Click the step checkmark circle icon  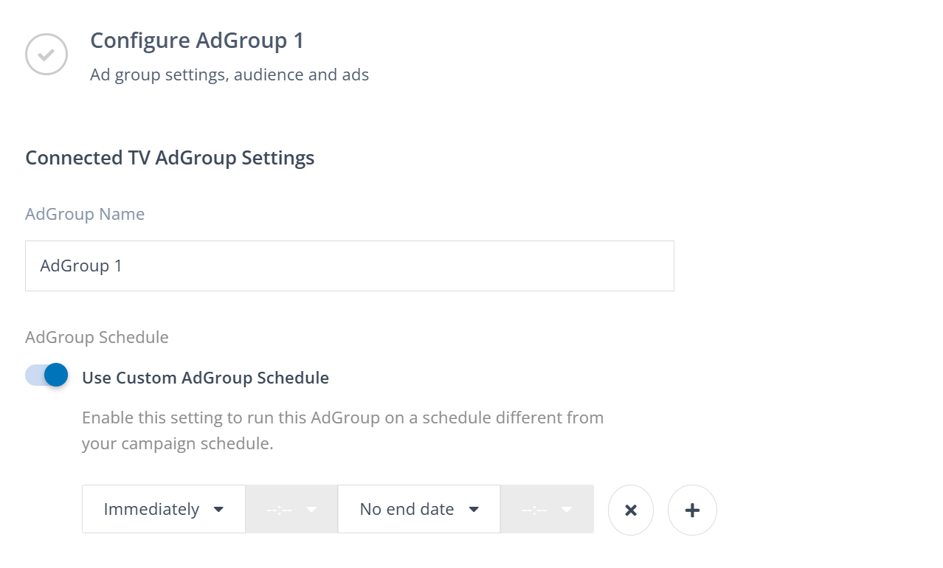[46, 54]
